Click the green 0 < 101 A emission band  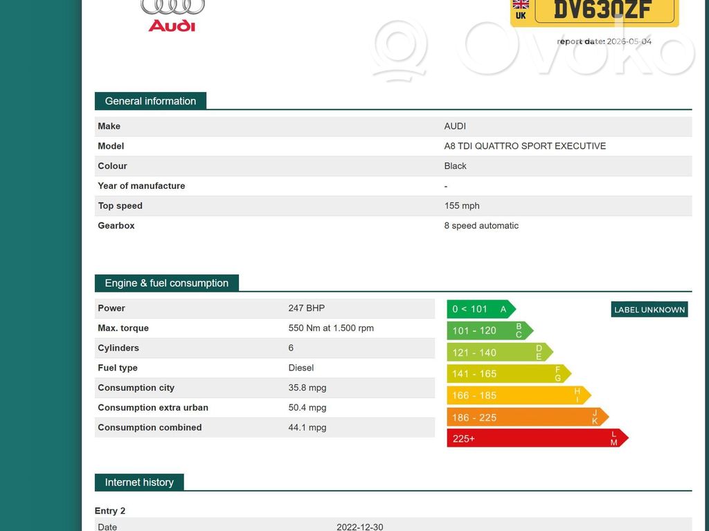tap(481, 309)
